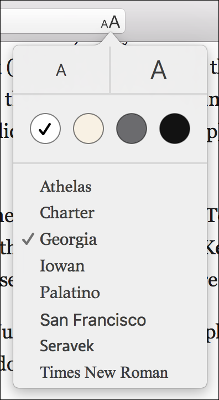Select Times New Roman font

tap(104, 372)
